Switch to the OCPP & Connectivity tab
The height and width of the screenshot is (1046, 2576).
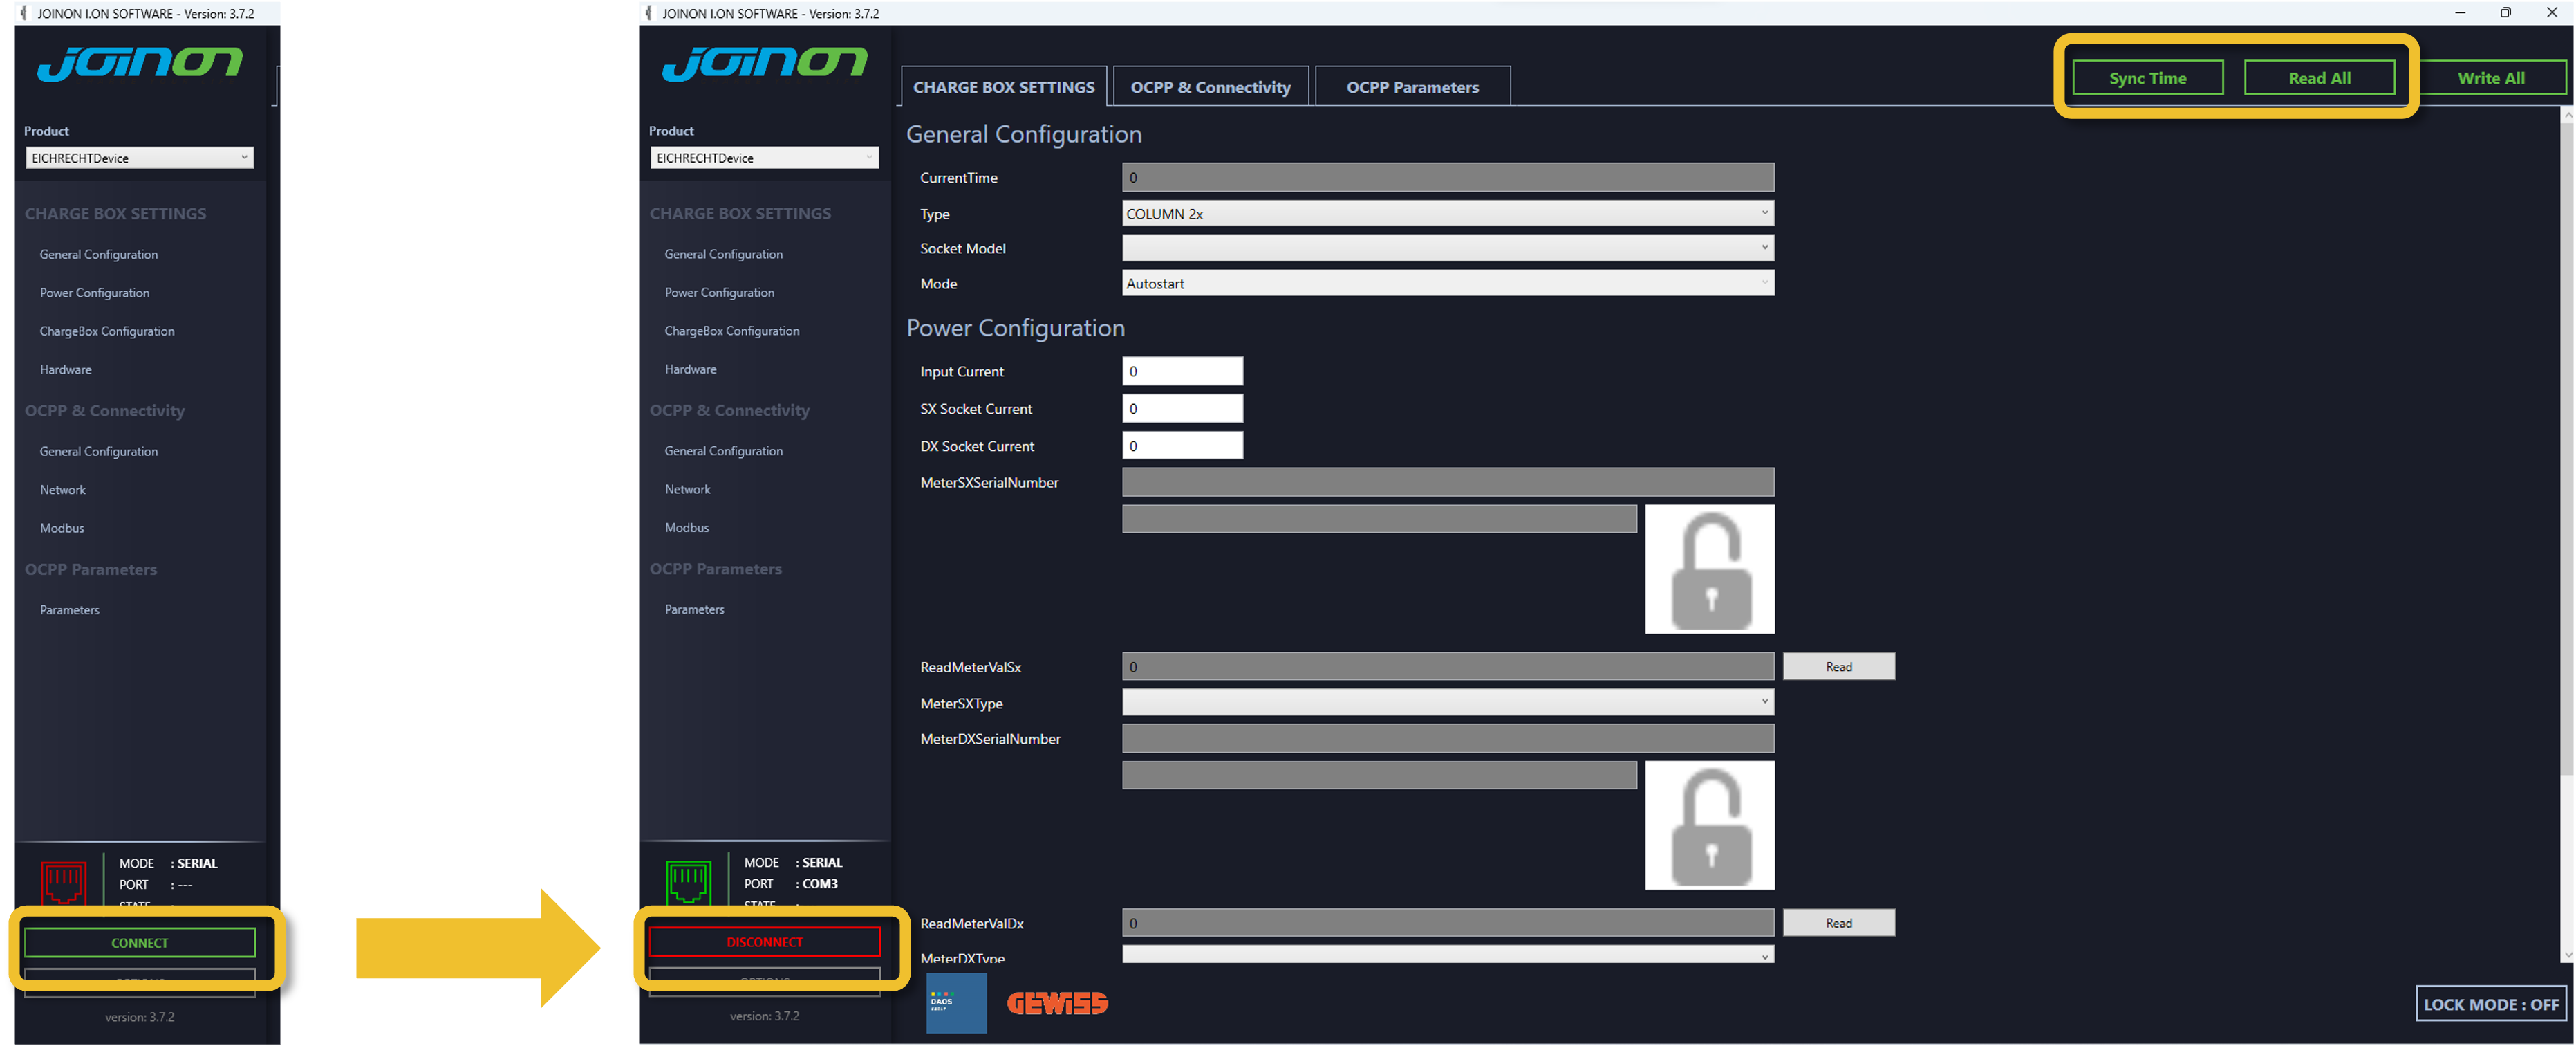pyautogui.click(x=1210, y=87)
